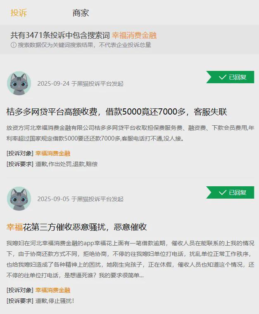Image resolution: width=259 pixels, height=314 pixels.
Task: Click the checkmark in the first 已回复 badge
Action: (223, 77)
